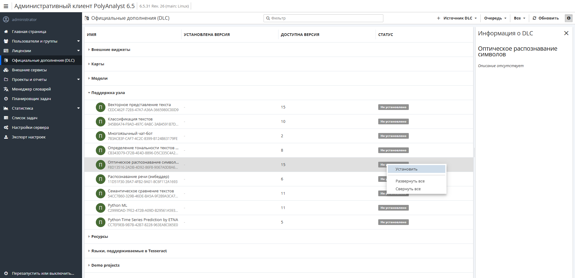Click the DLC icon in the sidebar

pyautogui.click(x=6, y=60)
